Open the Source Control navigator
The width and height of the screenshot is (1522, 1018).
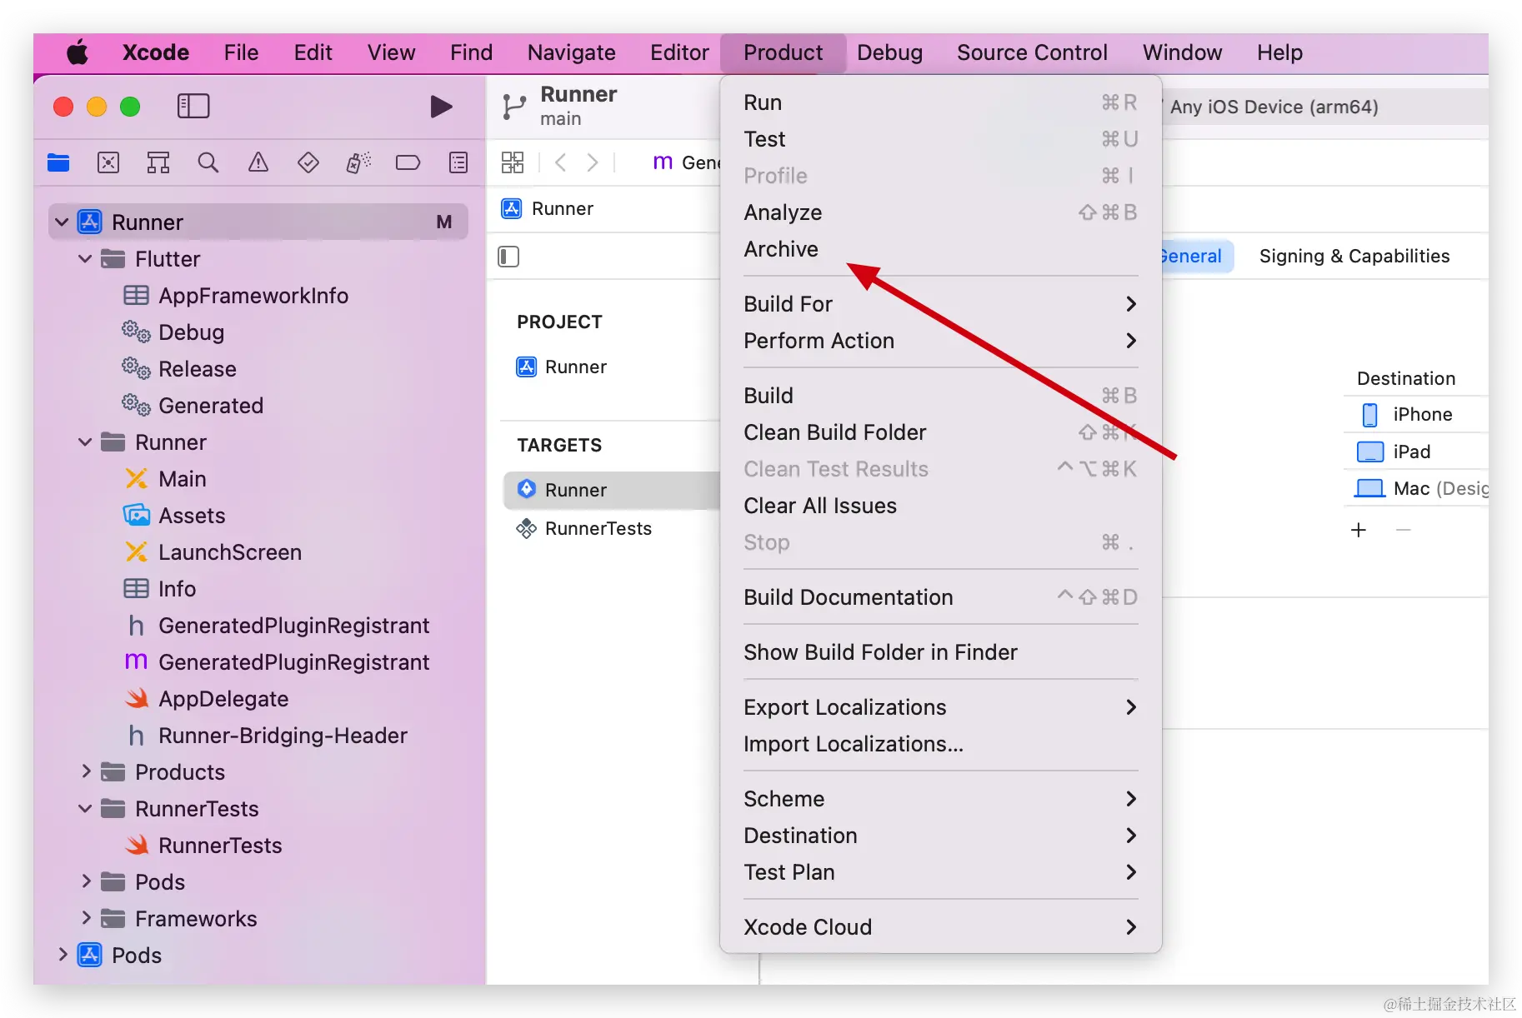point(108,162)
